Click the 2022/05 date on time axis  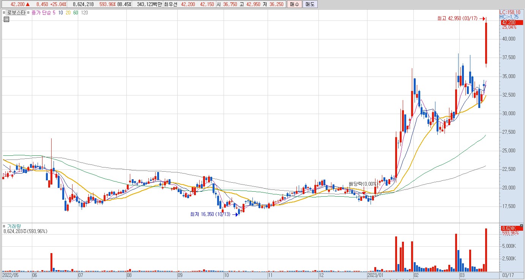pyautogui.click(x=9, y=275)
